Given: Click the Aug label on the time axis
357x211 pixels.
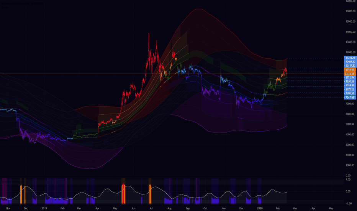Looking at the screenshot, I should [x=169, y=208].
